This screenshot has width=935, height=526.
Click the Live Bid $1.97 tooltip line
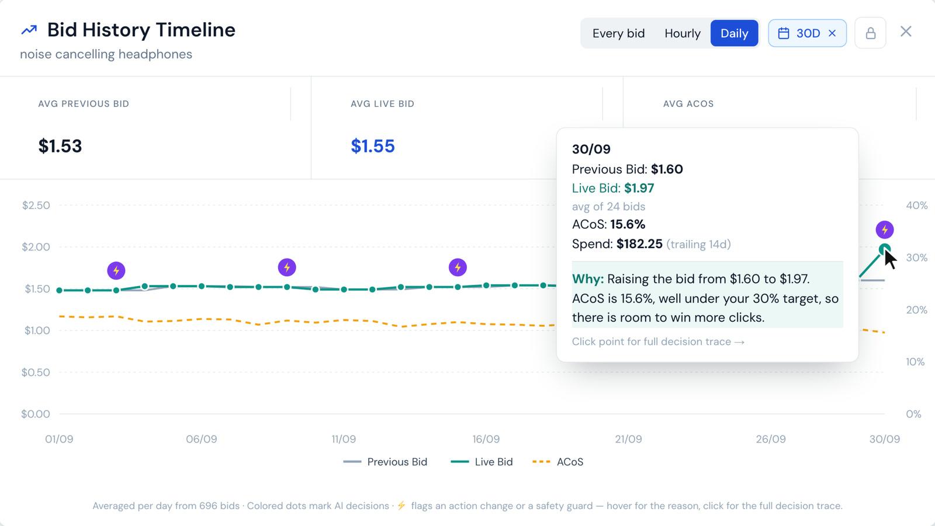click(x=613, y=188)
